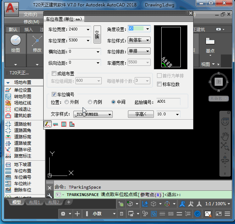Open the 修改(M) menu
The width and height of the screenshot is (235, 224).
pyautogui.click(x=32, y=22)
